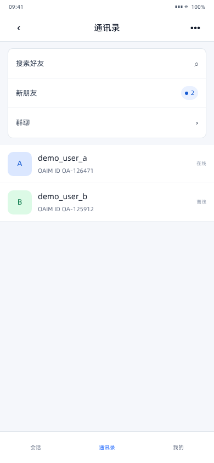The image size is (214, 463).
Task: Tap demo_user_b's green B avatar
Action: tap(20, 202)
